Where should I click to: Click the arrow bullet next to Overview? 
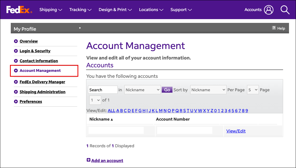coord(16,41)
